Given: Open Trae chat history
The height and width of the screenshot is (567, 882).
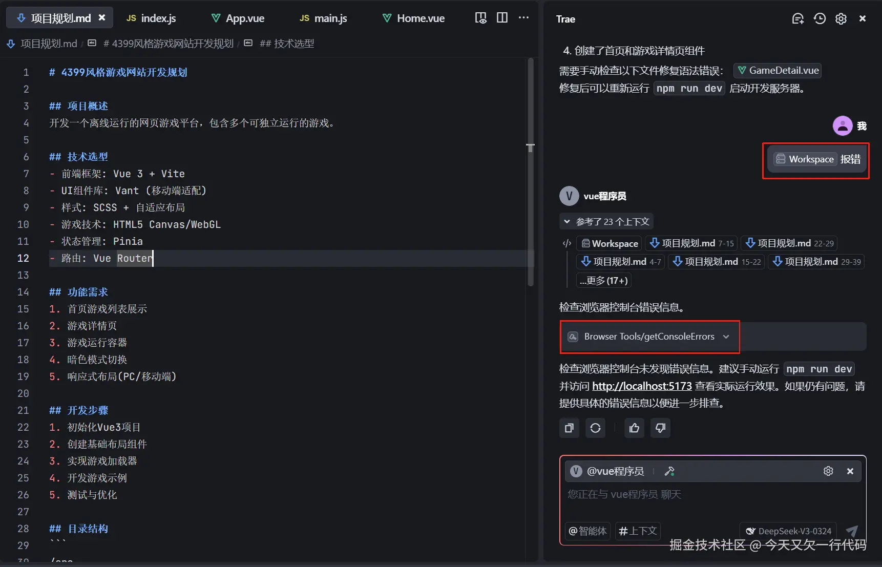Looking at the screenshot, I should pyautogui.click(x=820, y=19).
